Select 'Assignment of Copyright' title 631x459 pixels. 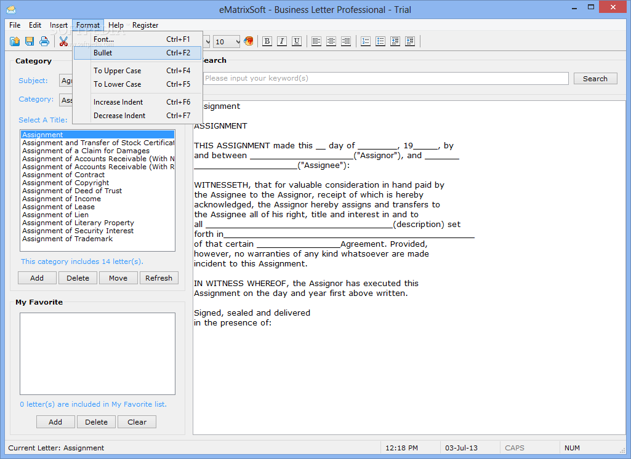pos(98,183)
